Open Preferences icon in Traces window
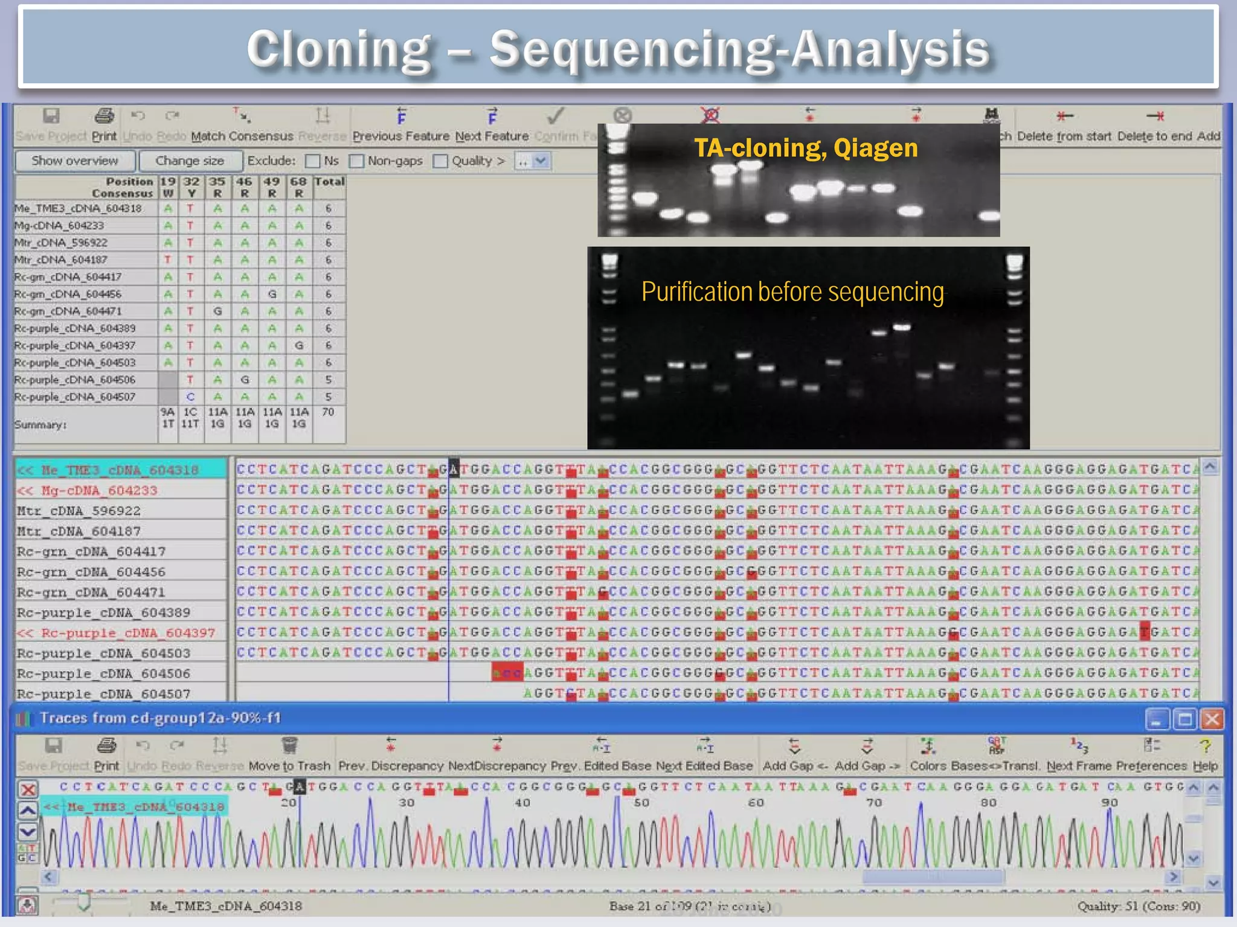The height and width of the screenshot is (927, 1237). point(1151,745)
